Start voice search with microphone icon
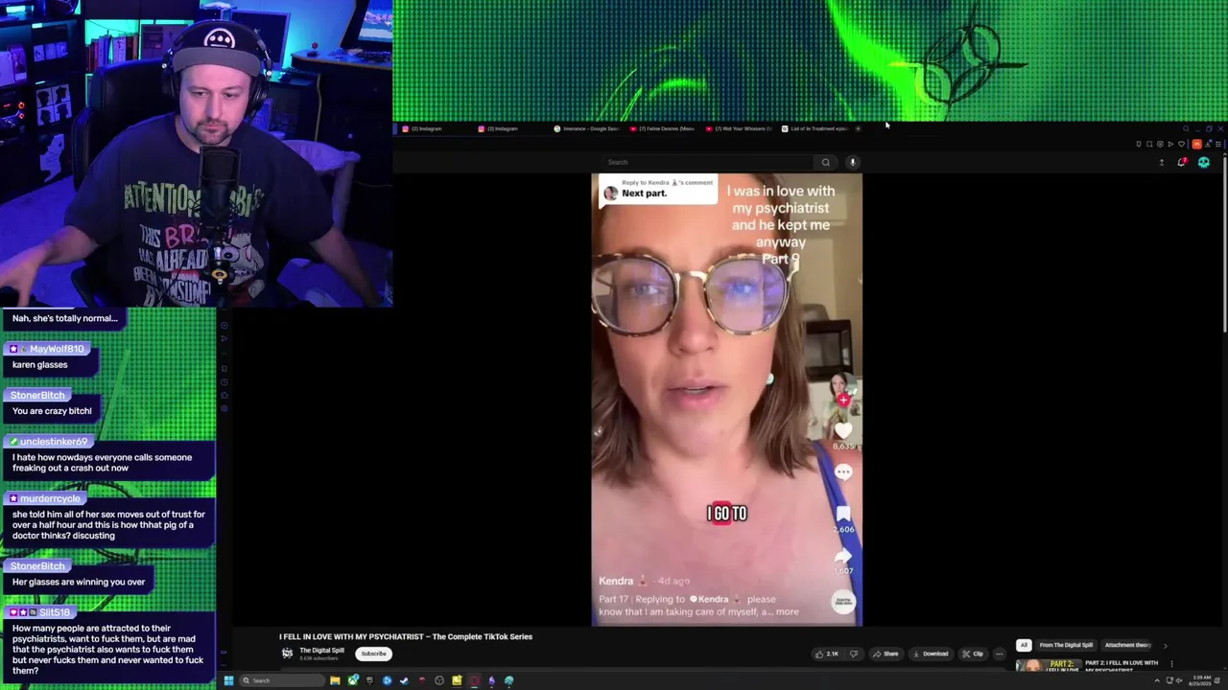The height and width of the screenshot is (690, 1228). point(852,162)
